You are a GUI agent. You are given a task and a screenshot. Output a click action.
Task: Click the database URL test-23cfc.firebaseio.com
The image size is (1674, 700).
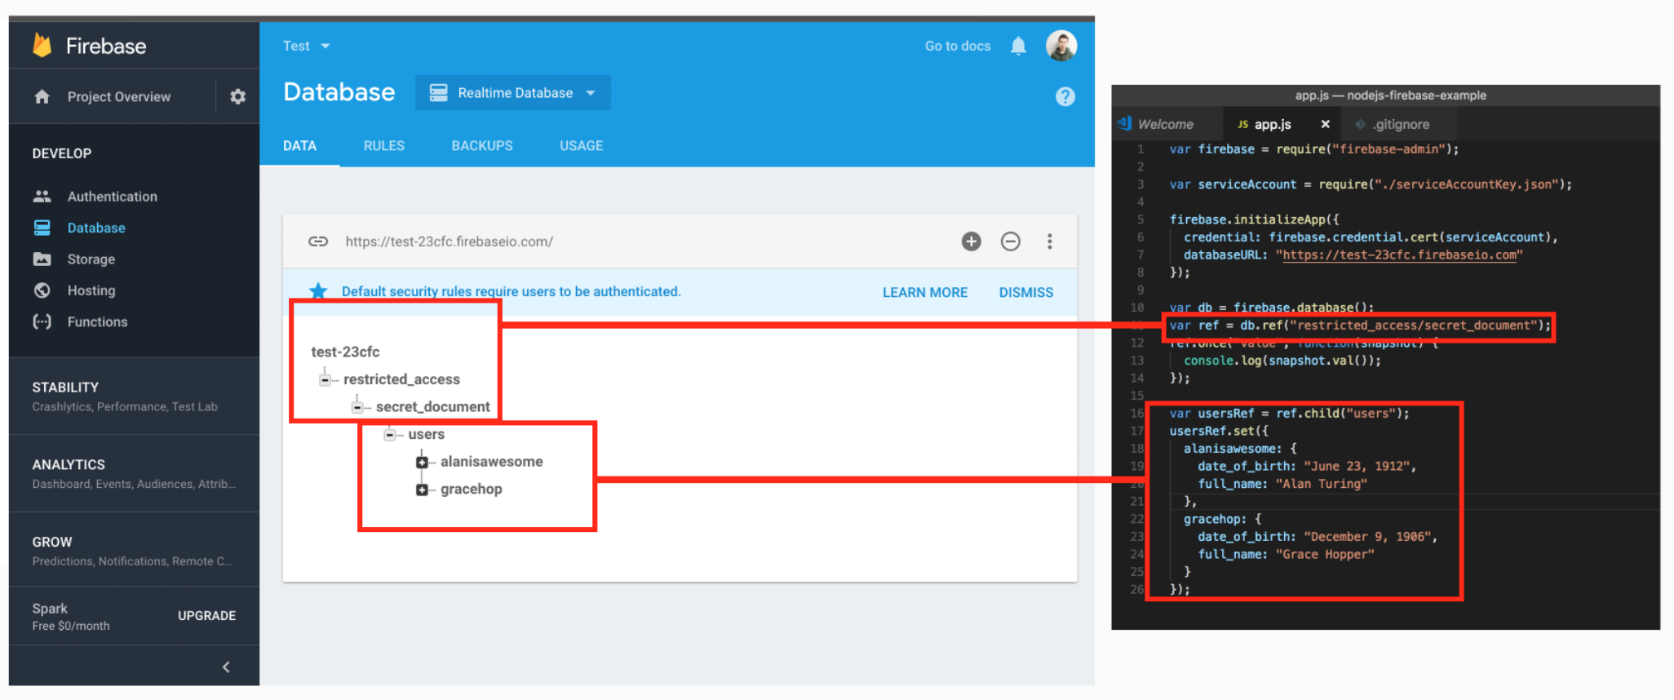(449, 241)
